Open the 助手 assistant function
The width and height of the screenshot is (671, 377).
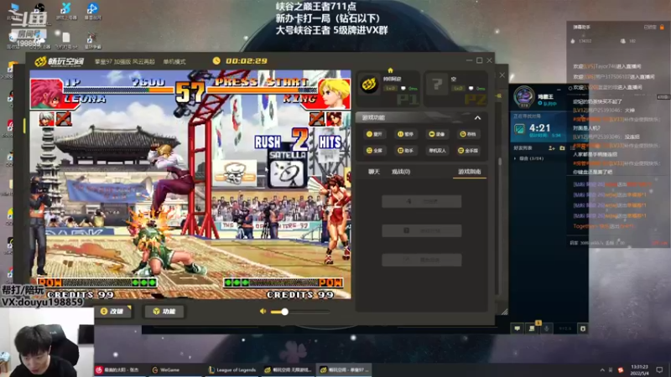pos(405,151)
